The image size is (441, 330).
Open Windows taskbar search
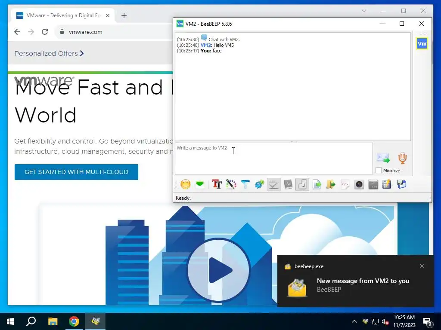pyautogui.click(x=31, y=321)
